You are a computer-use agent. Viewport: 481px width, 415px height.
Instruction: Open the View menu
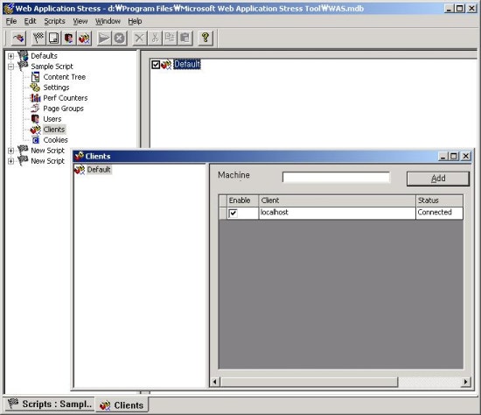tap(80, 21)
